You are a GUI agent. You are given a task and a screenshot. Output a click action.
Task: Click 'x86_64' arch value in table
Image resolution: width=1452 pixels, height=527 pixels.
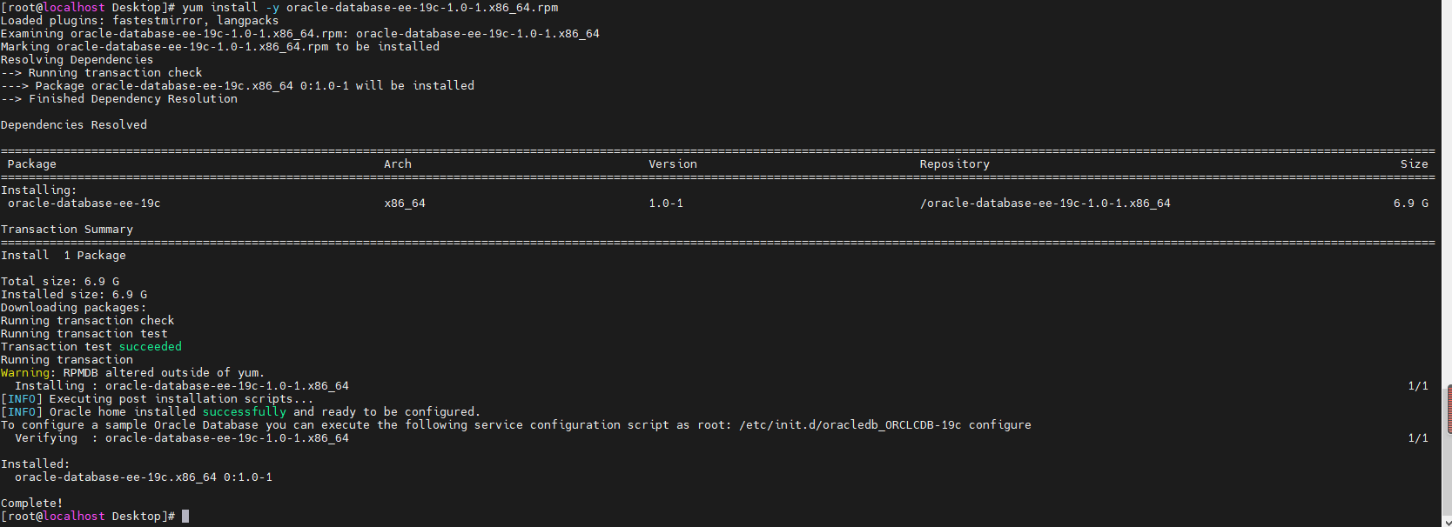click(x=405, y=203)
